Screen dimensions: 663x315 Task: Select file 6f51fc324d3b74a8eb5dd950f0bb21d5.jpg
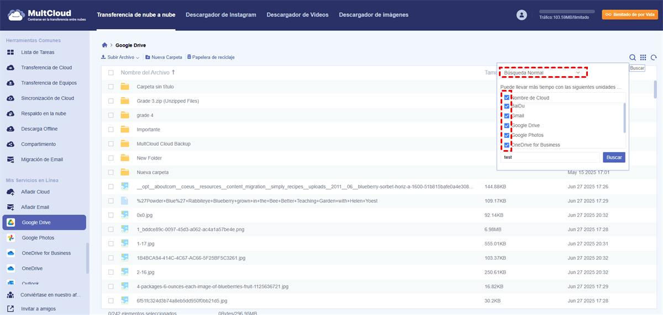click(182, 301)
